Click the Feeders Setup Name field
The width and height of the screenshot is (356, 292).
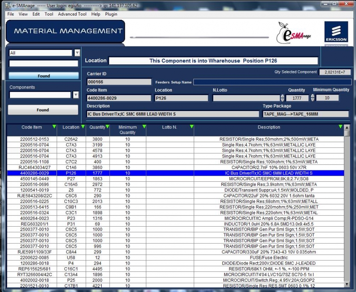point(272,82)
